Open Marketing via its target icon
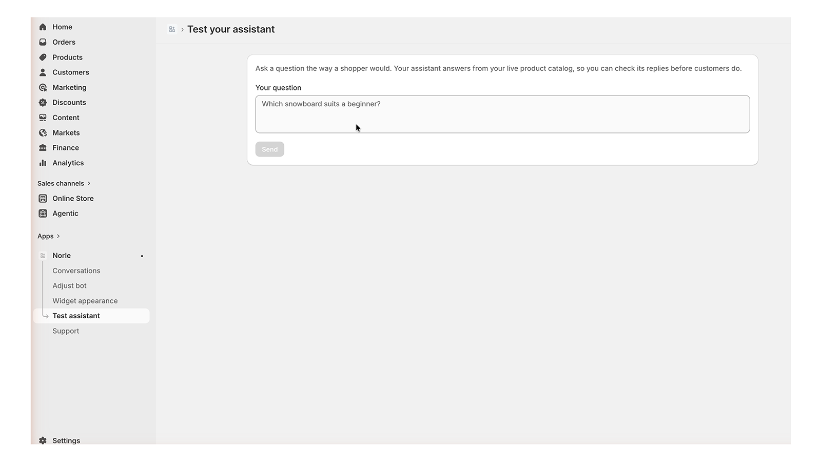This screenshot has height=462, width=821. pyautogui.click(x=43, y=87)
